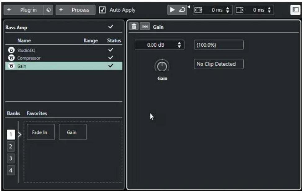Viewport: 302px width, 191px height.
Task: Select the Compressor row
Action: pos(64,58)
